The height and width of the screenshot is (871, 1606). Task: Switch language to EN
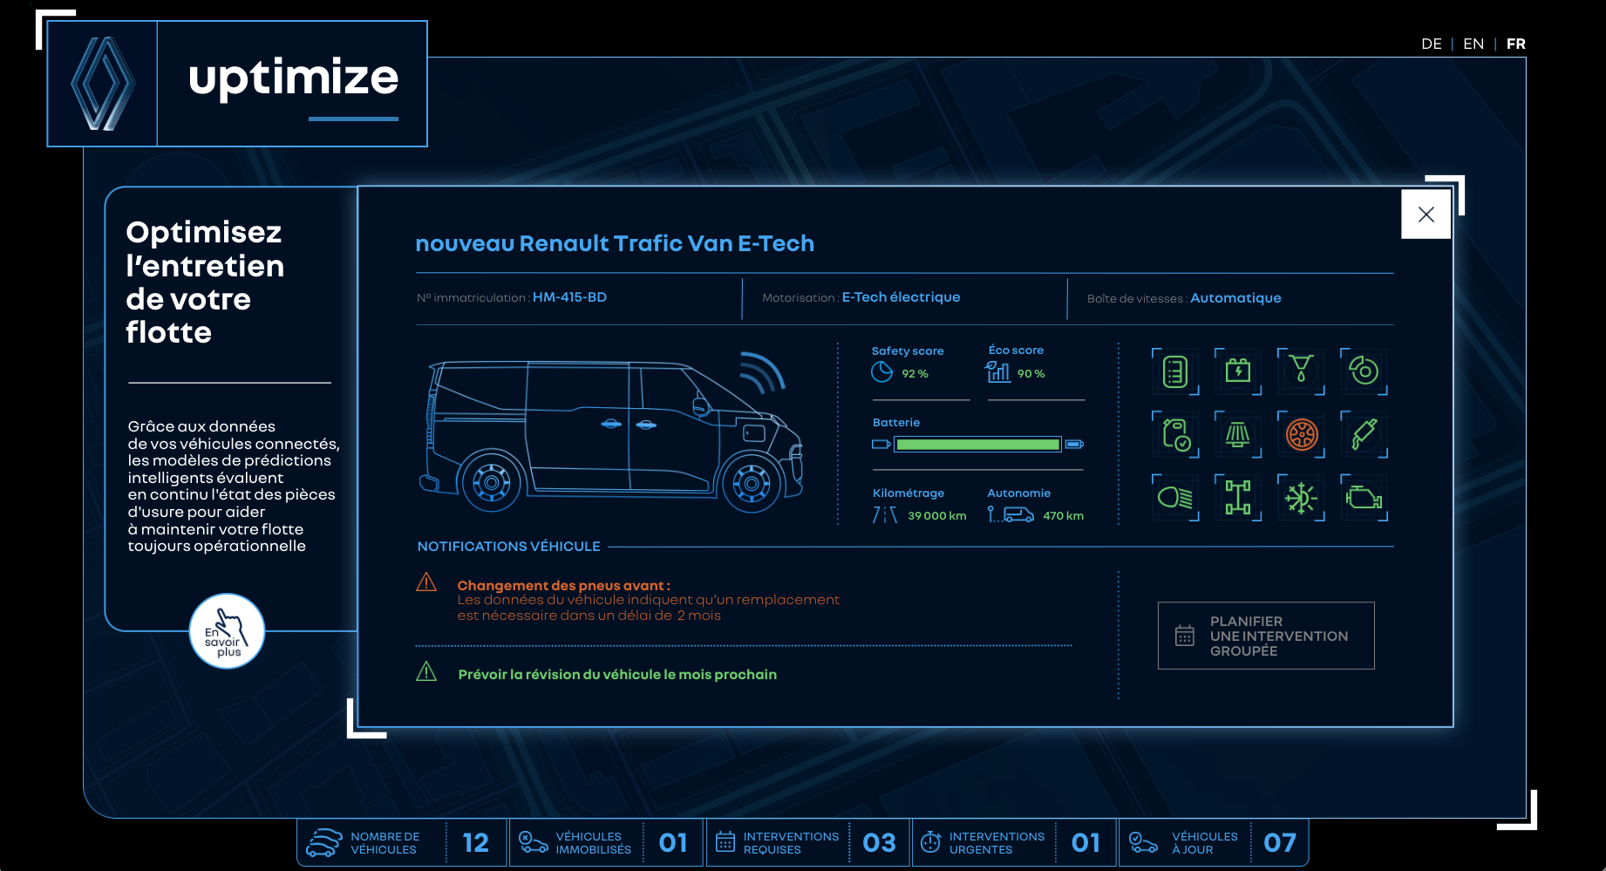1473,44
